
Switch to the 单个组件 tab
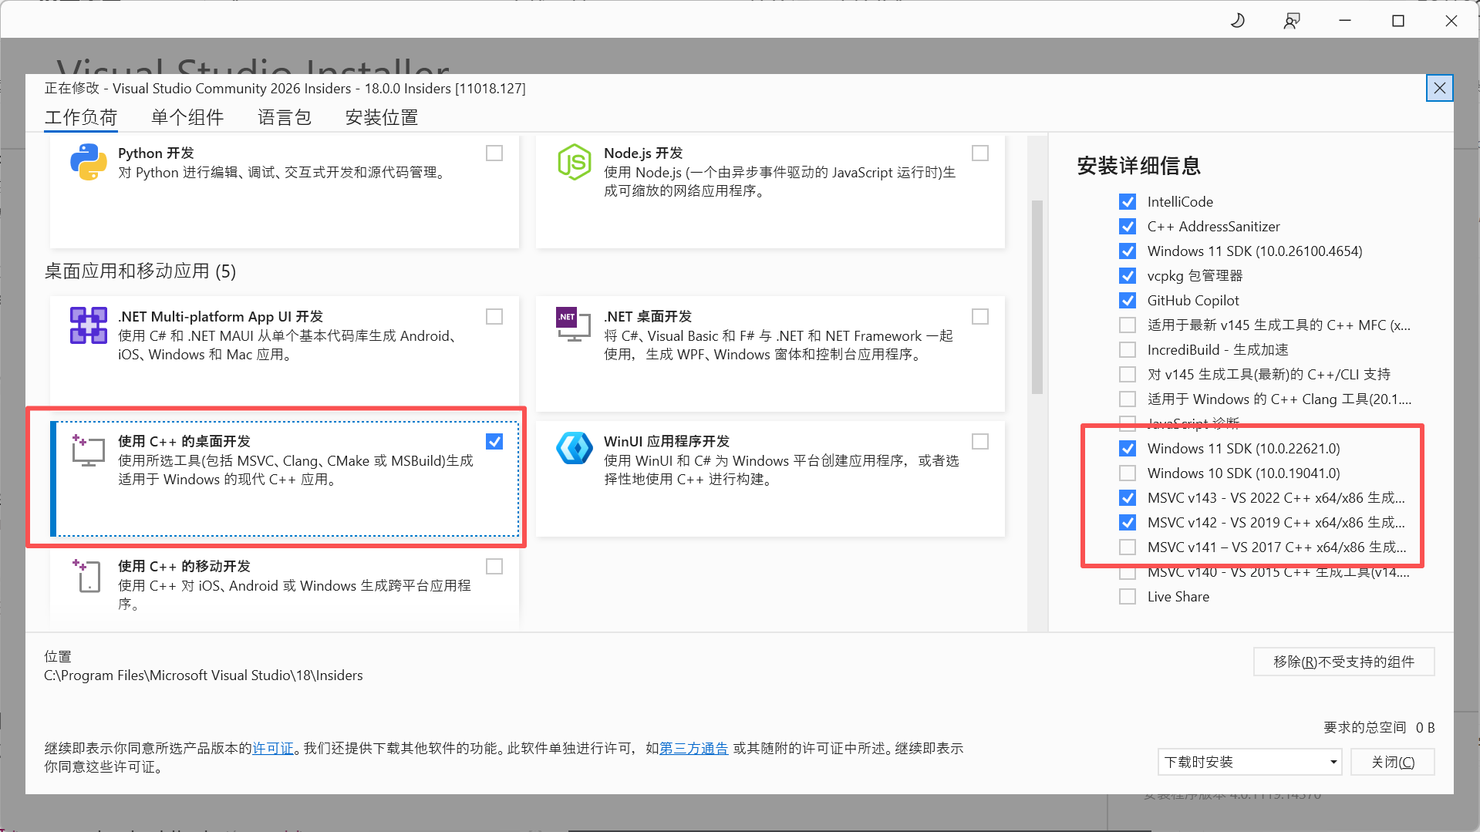tap(187, 117)
